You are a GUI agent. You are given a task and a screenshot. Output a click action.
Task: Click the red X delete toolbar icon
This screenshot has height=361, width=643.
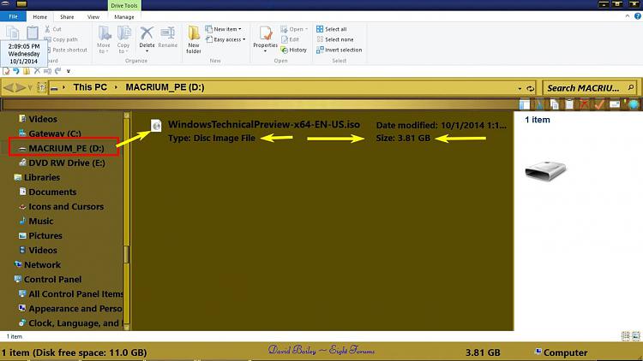(584, 104)
